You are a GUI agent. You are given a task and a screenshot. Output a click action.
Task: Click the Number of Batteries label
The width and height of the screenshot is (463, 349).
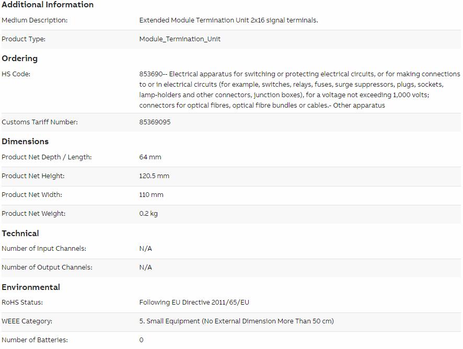tap(34, 340)
